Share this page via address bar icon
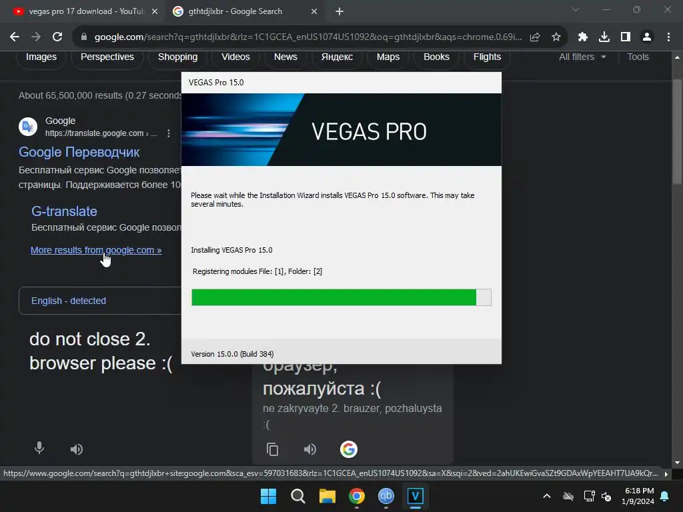Viewport: 683px width, 512px height. 535,37
